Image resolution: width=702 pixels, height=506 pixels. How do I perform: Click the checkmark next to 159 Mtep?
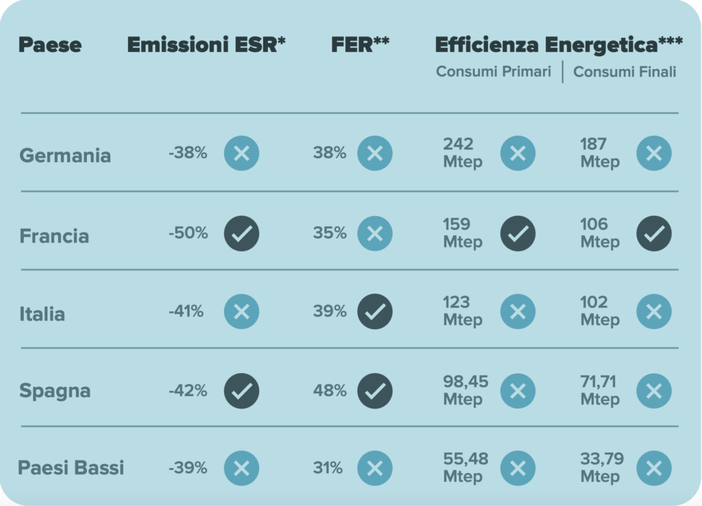pos(518,233)
